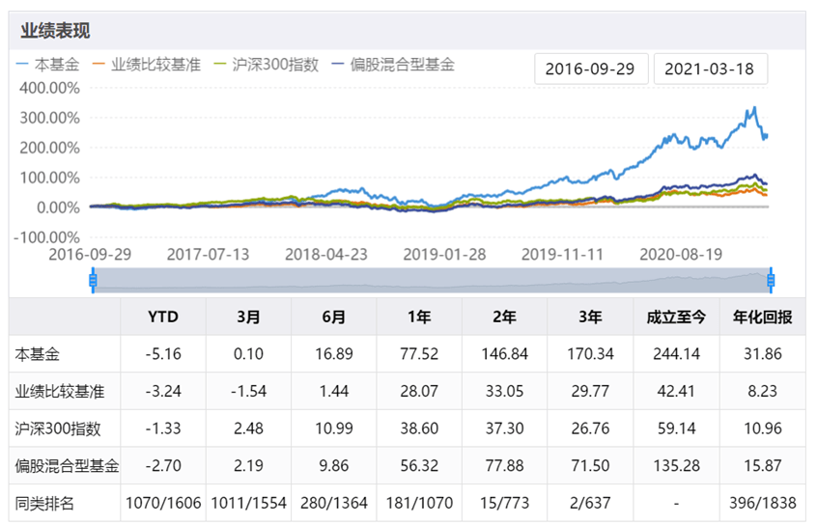817x525 pixels.
Task: Click the end date field 2021-03-18
Action: 710,69
